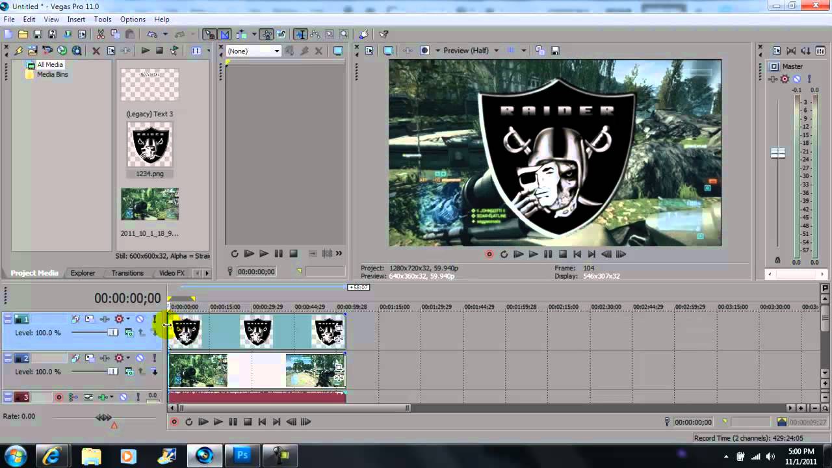Toggle Split Screen View in the preview toolbar
The height and width of the screenshot is (468, 832).
point(424,51)
